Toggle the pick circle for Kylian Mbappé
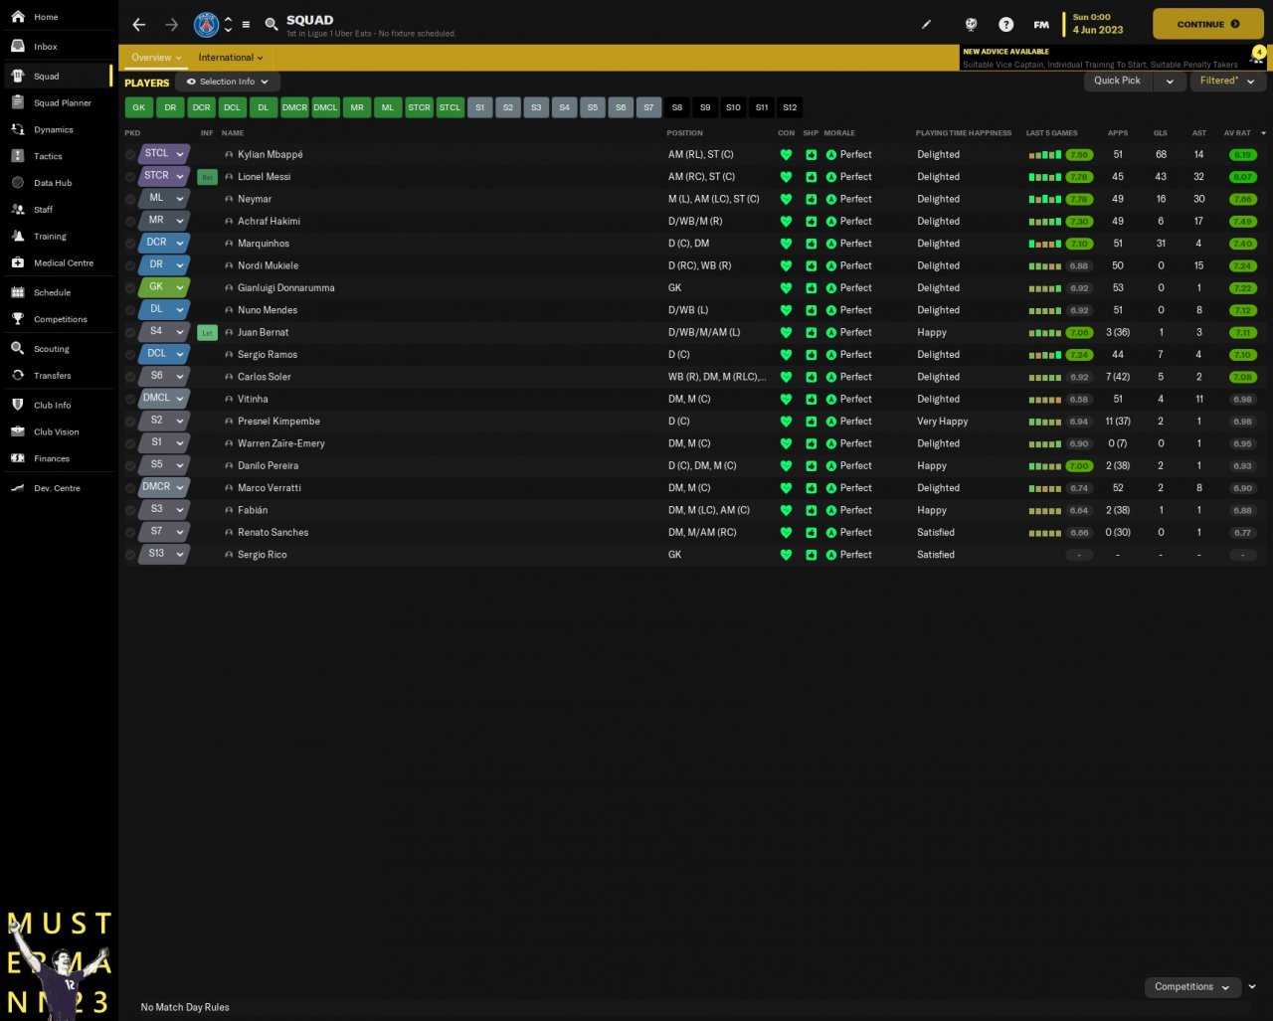 pos(130,155)
